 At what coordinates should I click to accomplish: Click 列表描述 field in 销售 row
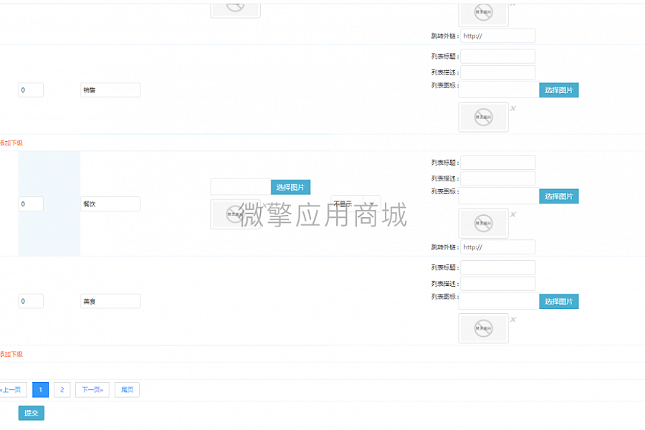498,72
